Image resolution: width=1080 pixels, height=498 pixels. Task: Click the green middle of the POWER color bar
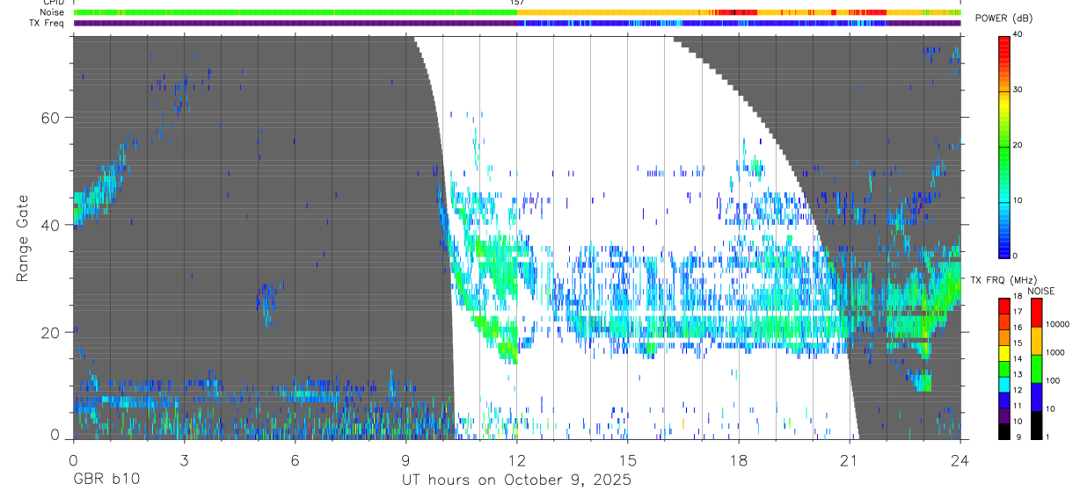point(1003,146)
